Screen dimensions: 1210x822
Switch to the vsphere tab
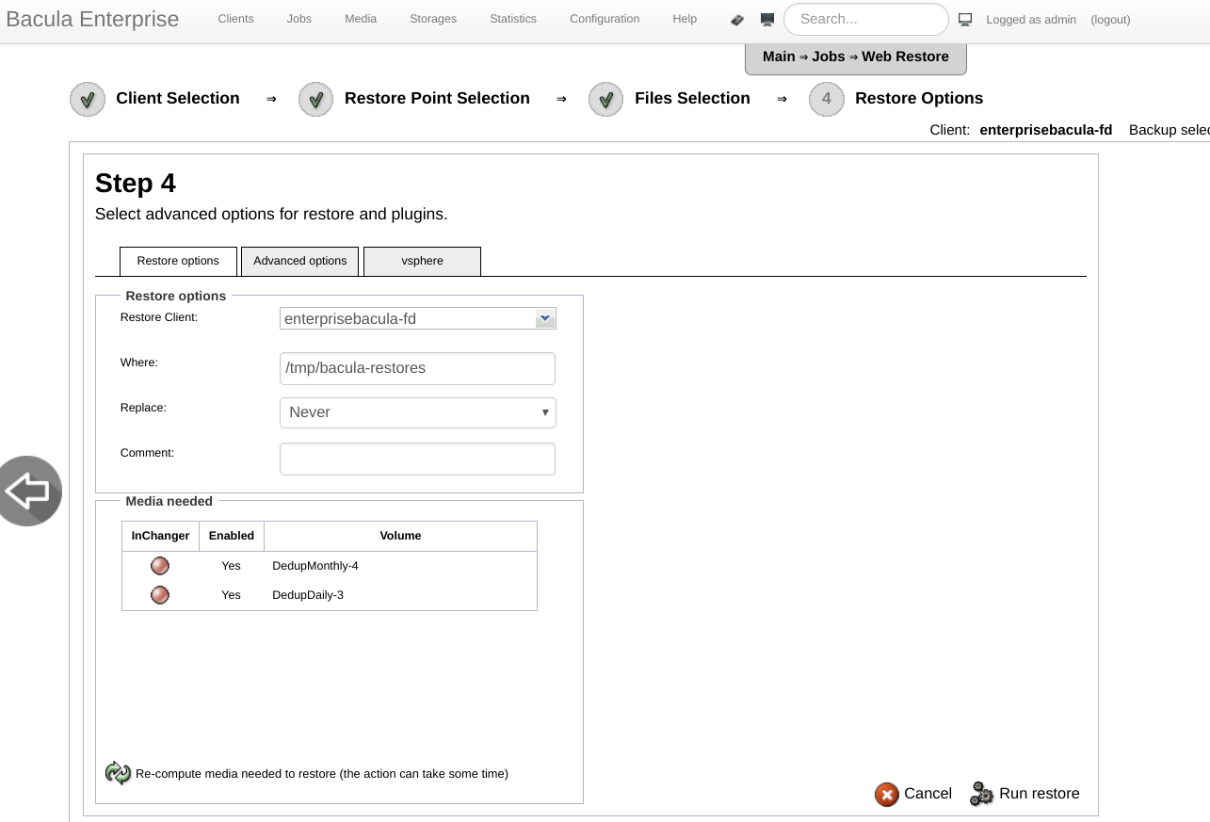pyautogui.click(x=422, y=261)
